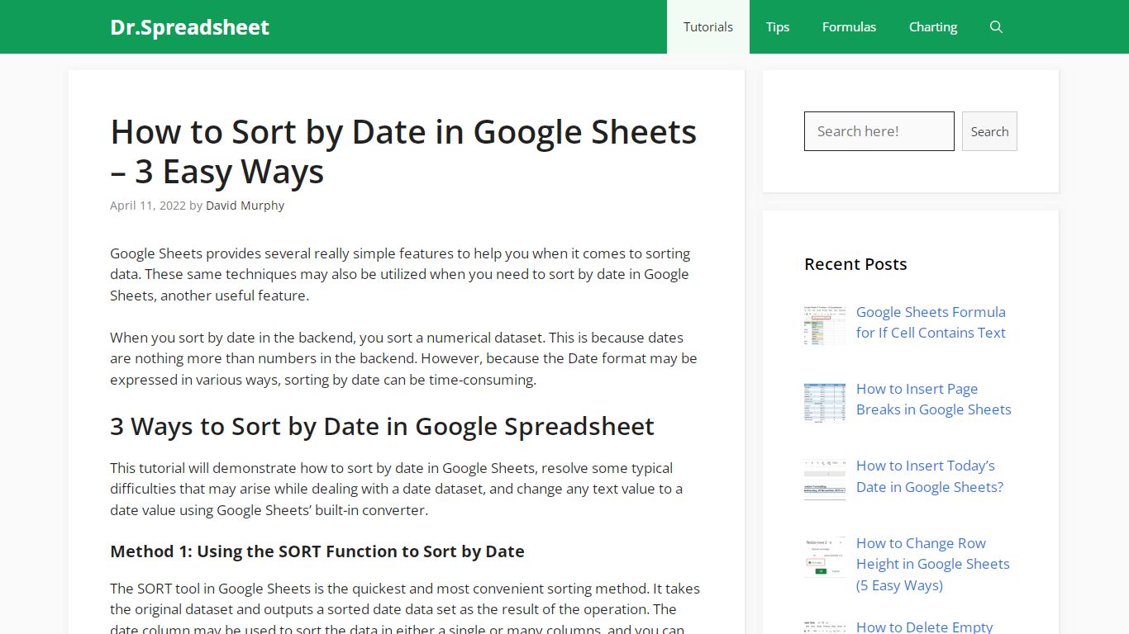
Task: Click the 'April 11, 2022' publish date
Action: [148, 206]
